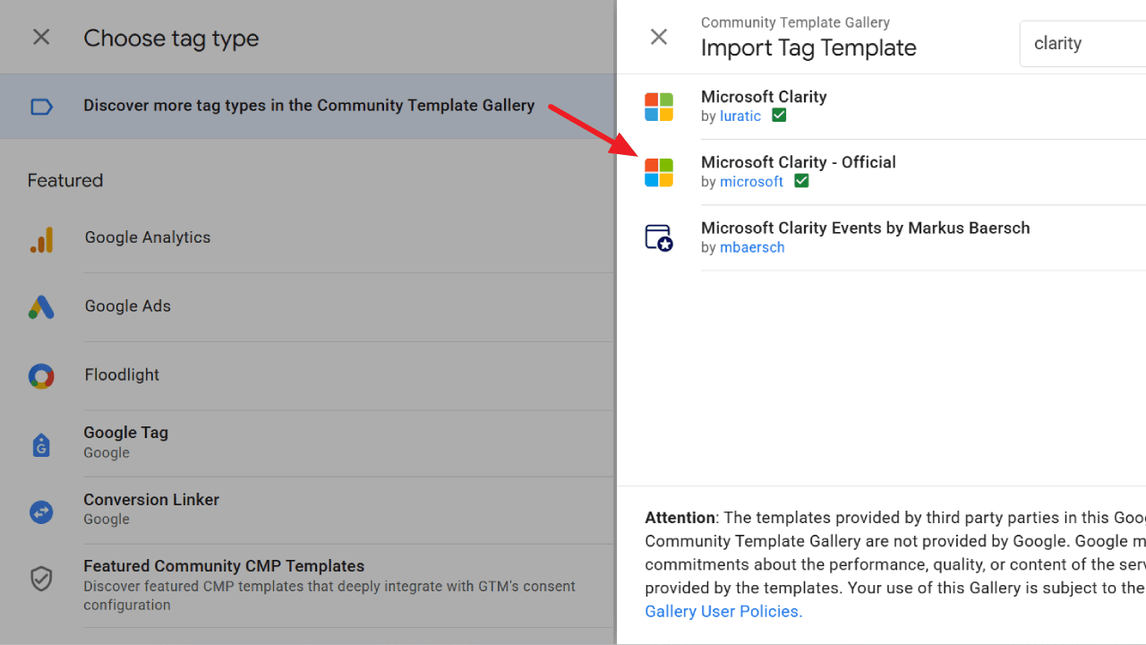Click the search field containing clarity
Image resolution: width=1146 pixels, height=645 pixels.
pos(1083,44)
